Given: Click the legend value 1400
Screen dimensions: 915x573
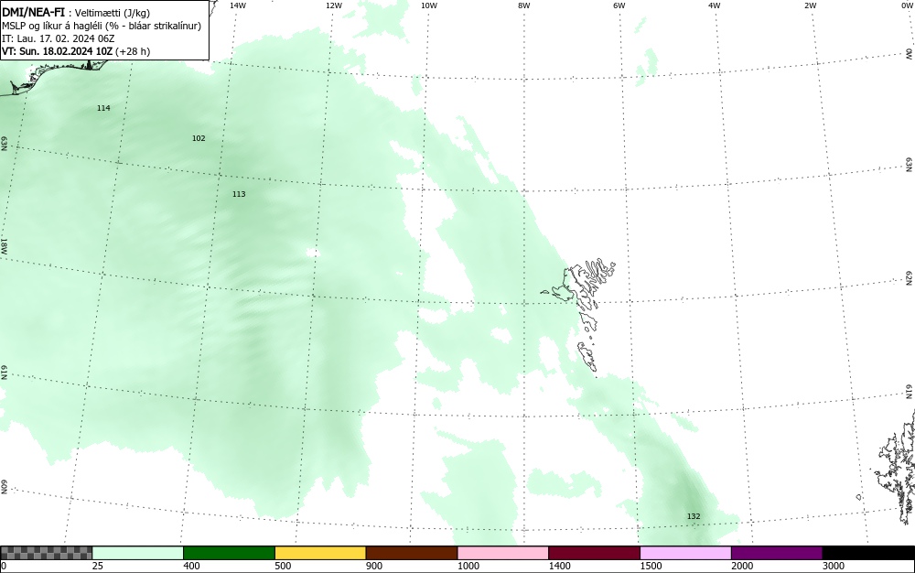Looking at the screenshot, I should (559, 566).
